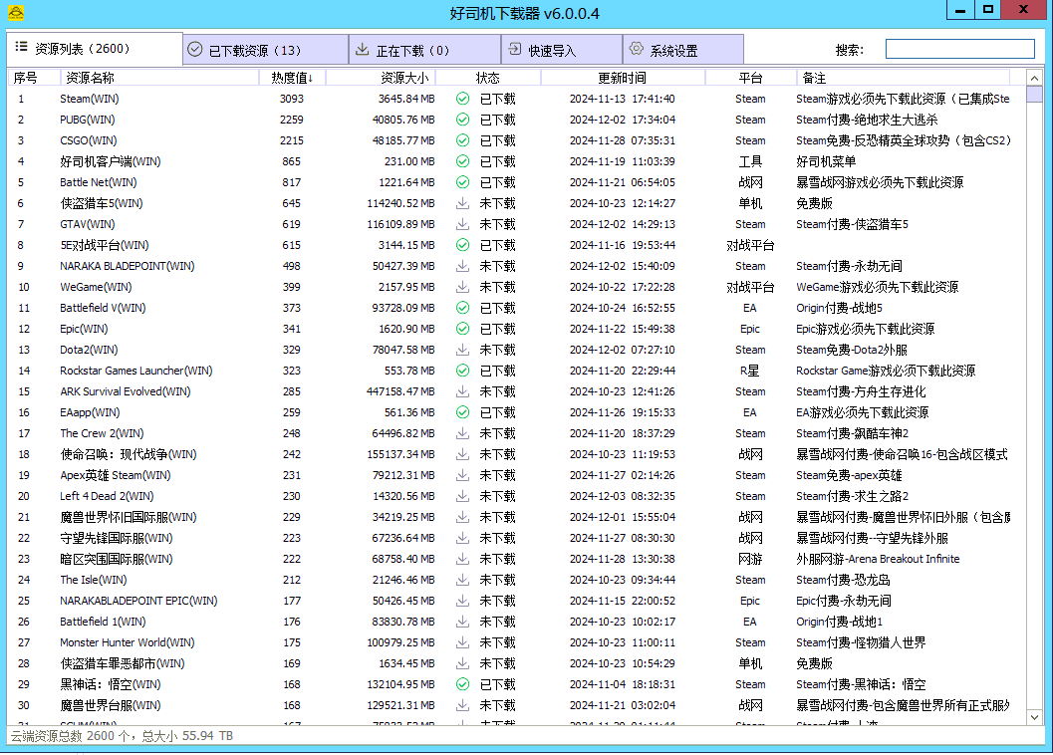Click the download arrow icon on 正在下载 tab
Viewport: 1053px width, 755px height.
(362, 49)
